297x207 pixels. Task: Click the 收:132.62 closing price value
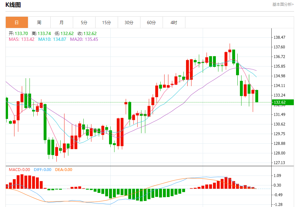coord(87,33)
